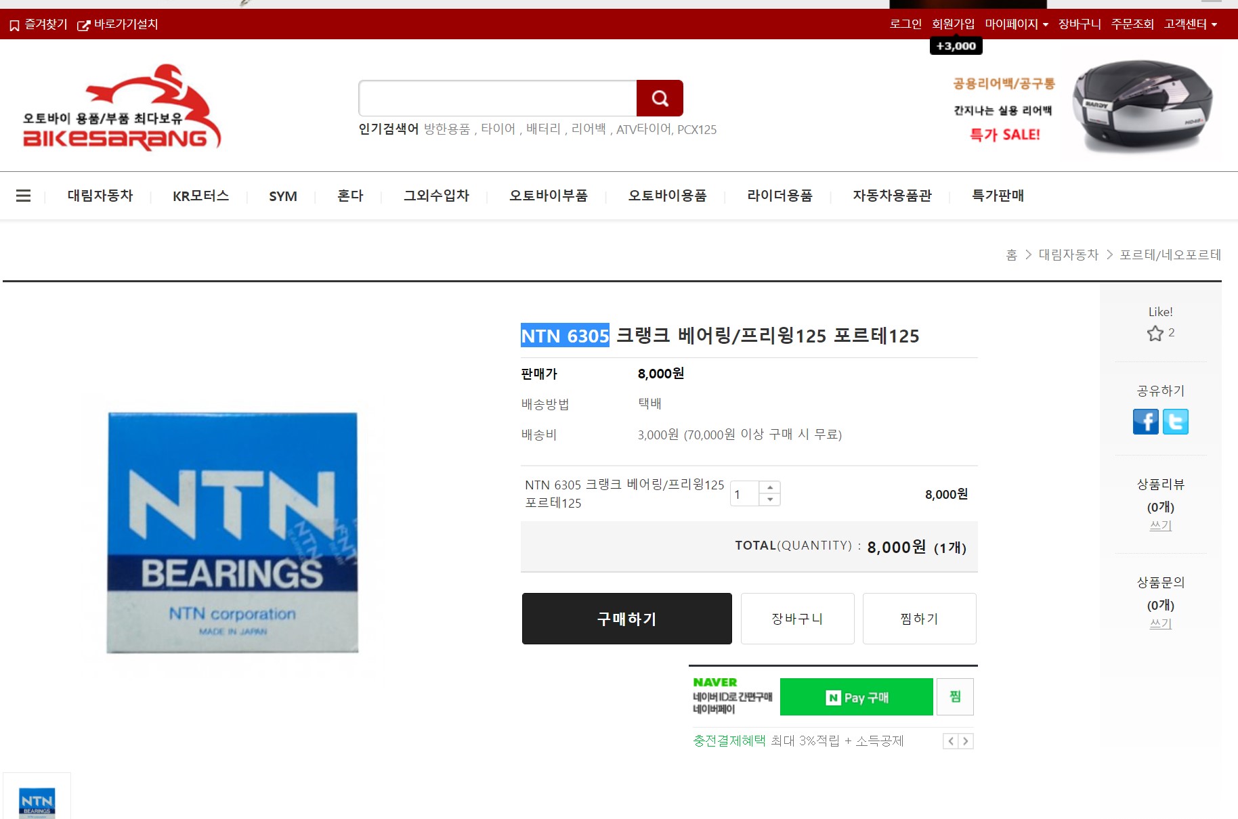Expand the 마이페이지 dropdown
Screen dimensions: 1238x819
(1017, 24)
